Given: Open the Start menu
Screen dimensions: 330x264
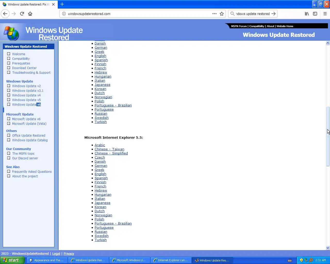Looking at the screenshot, I should coord(12,260).
